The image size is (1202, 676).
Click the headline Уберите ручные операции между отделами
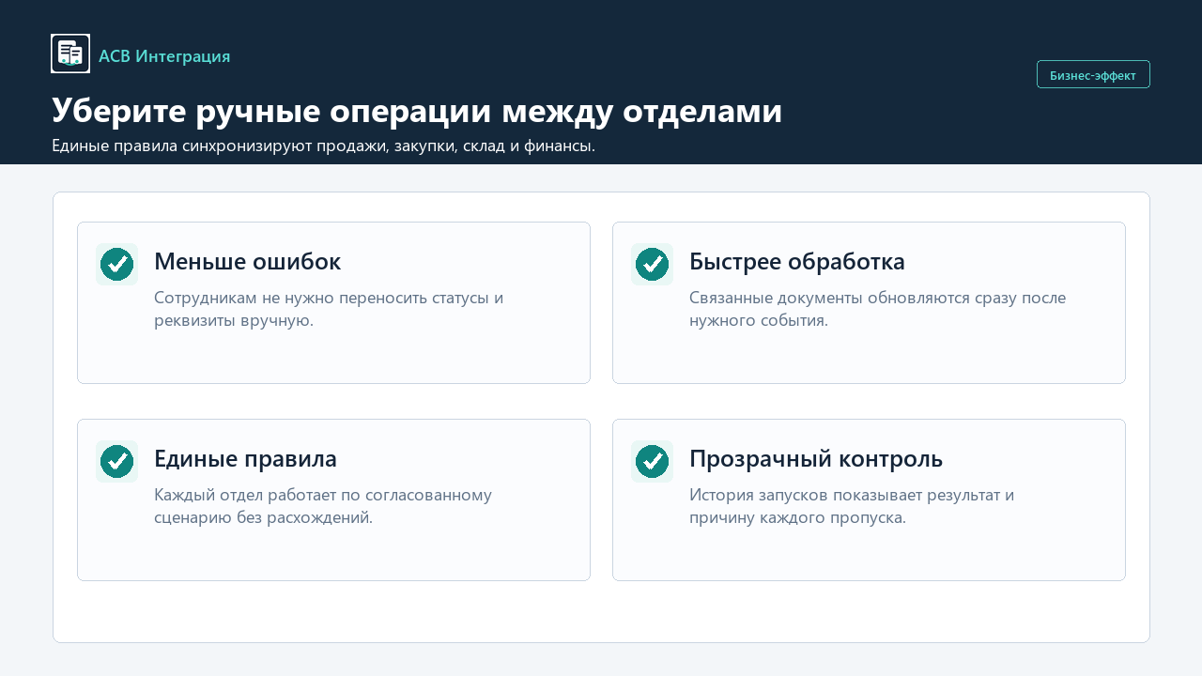tap(417, 110)
